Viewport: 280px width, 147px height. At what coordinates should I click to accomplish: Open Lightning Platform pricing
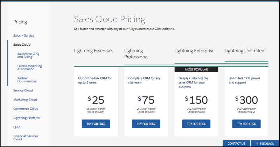[27, 118]
